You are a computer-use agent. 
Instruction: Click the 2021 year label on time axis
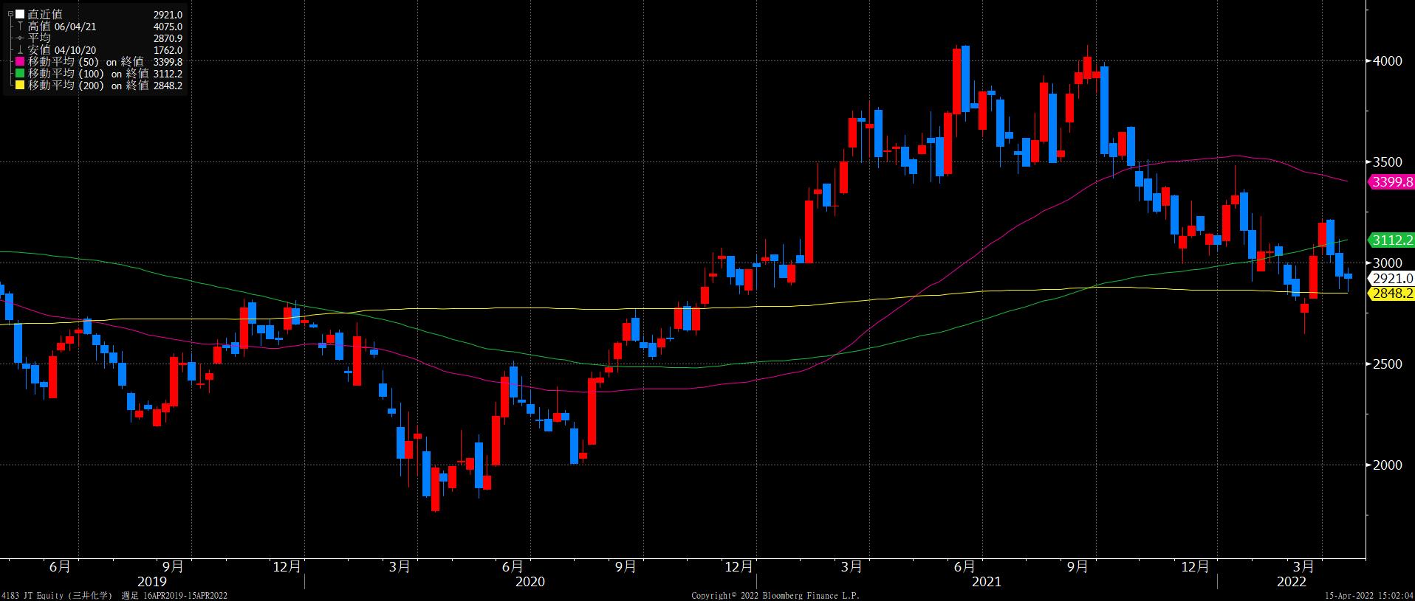[x=987, y=582]
